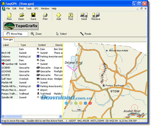Image resolution: width=151 pixels, height=126 pixels.
Task: Click the EasyGPS document icon in menu bar
Action: coord(4,9)
